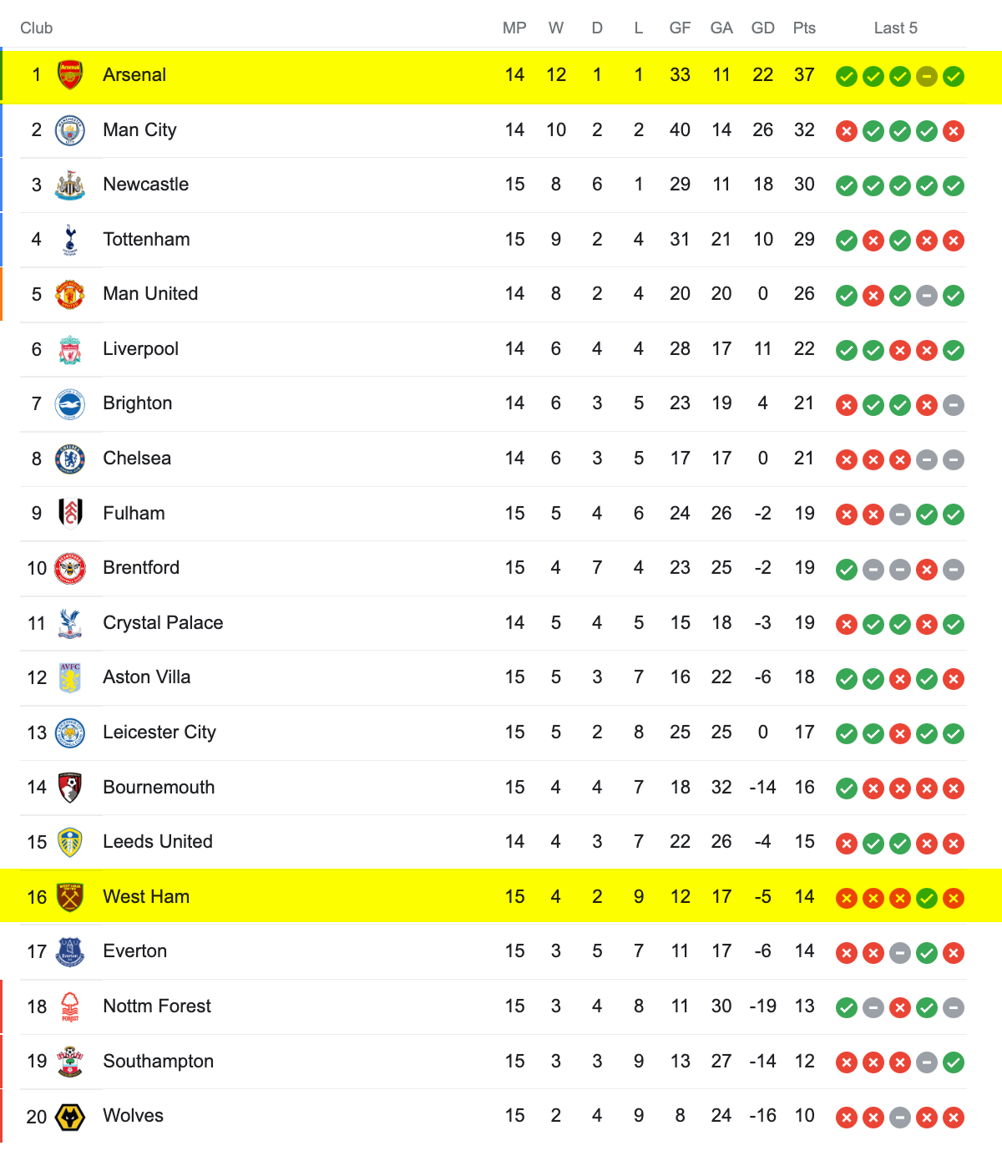Viewport: 1002px width, 1161px height.
Task: Click the Club column header
Action: click(37, 28)
